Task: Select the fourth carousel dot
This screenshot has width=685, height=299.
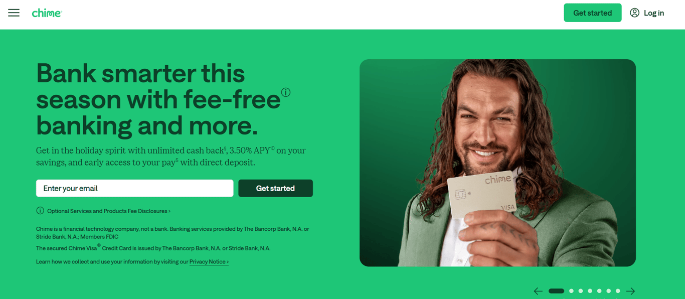Action: pos(590,291)
